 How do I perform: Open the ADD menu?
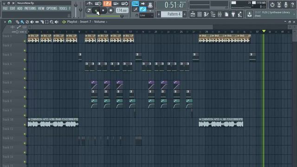(x=19, y=8)
